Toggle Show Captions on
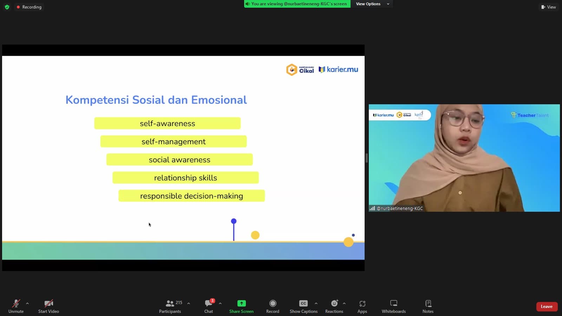 click(303, 306)
